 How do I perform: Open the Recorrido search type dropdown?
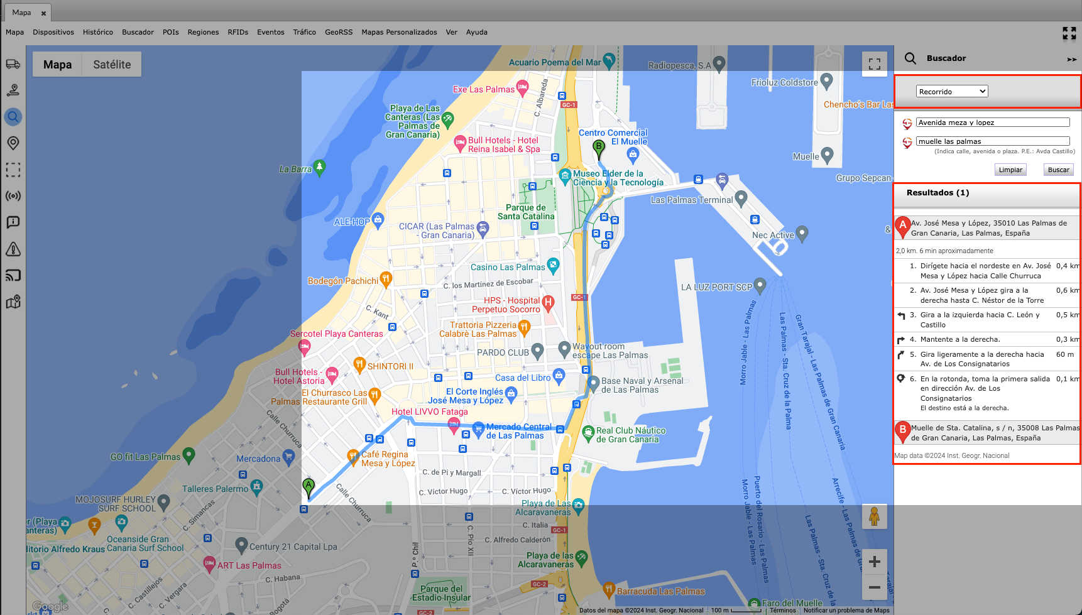(952, 92)
